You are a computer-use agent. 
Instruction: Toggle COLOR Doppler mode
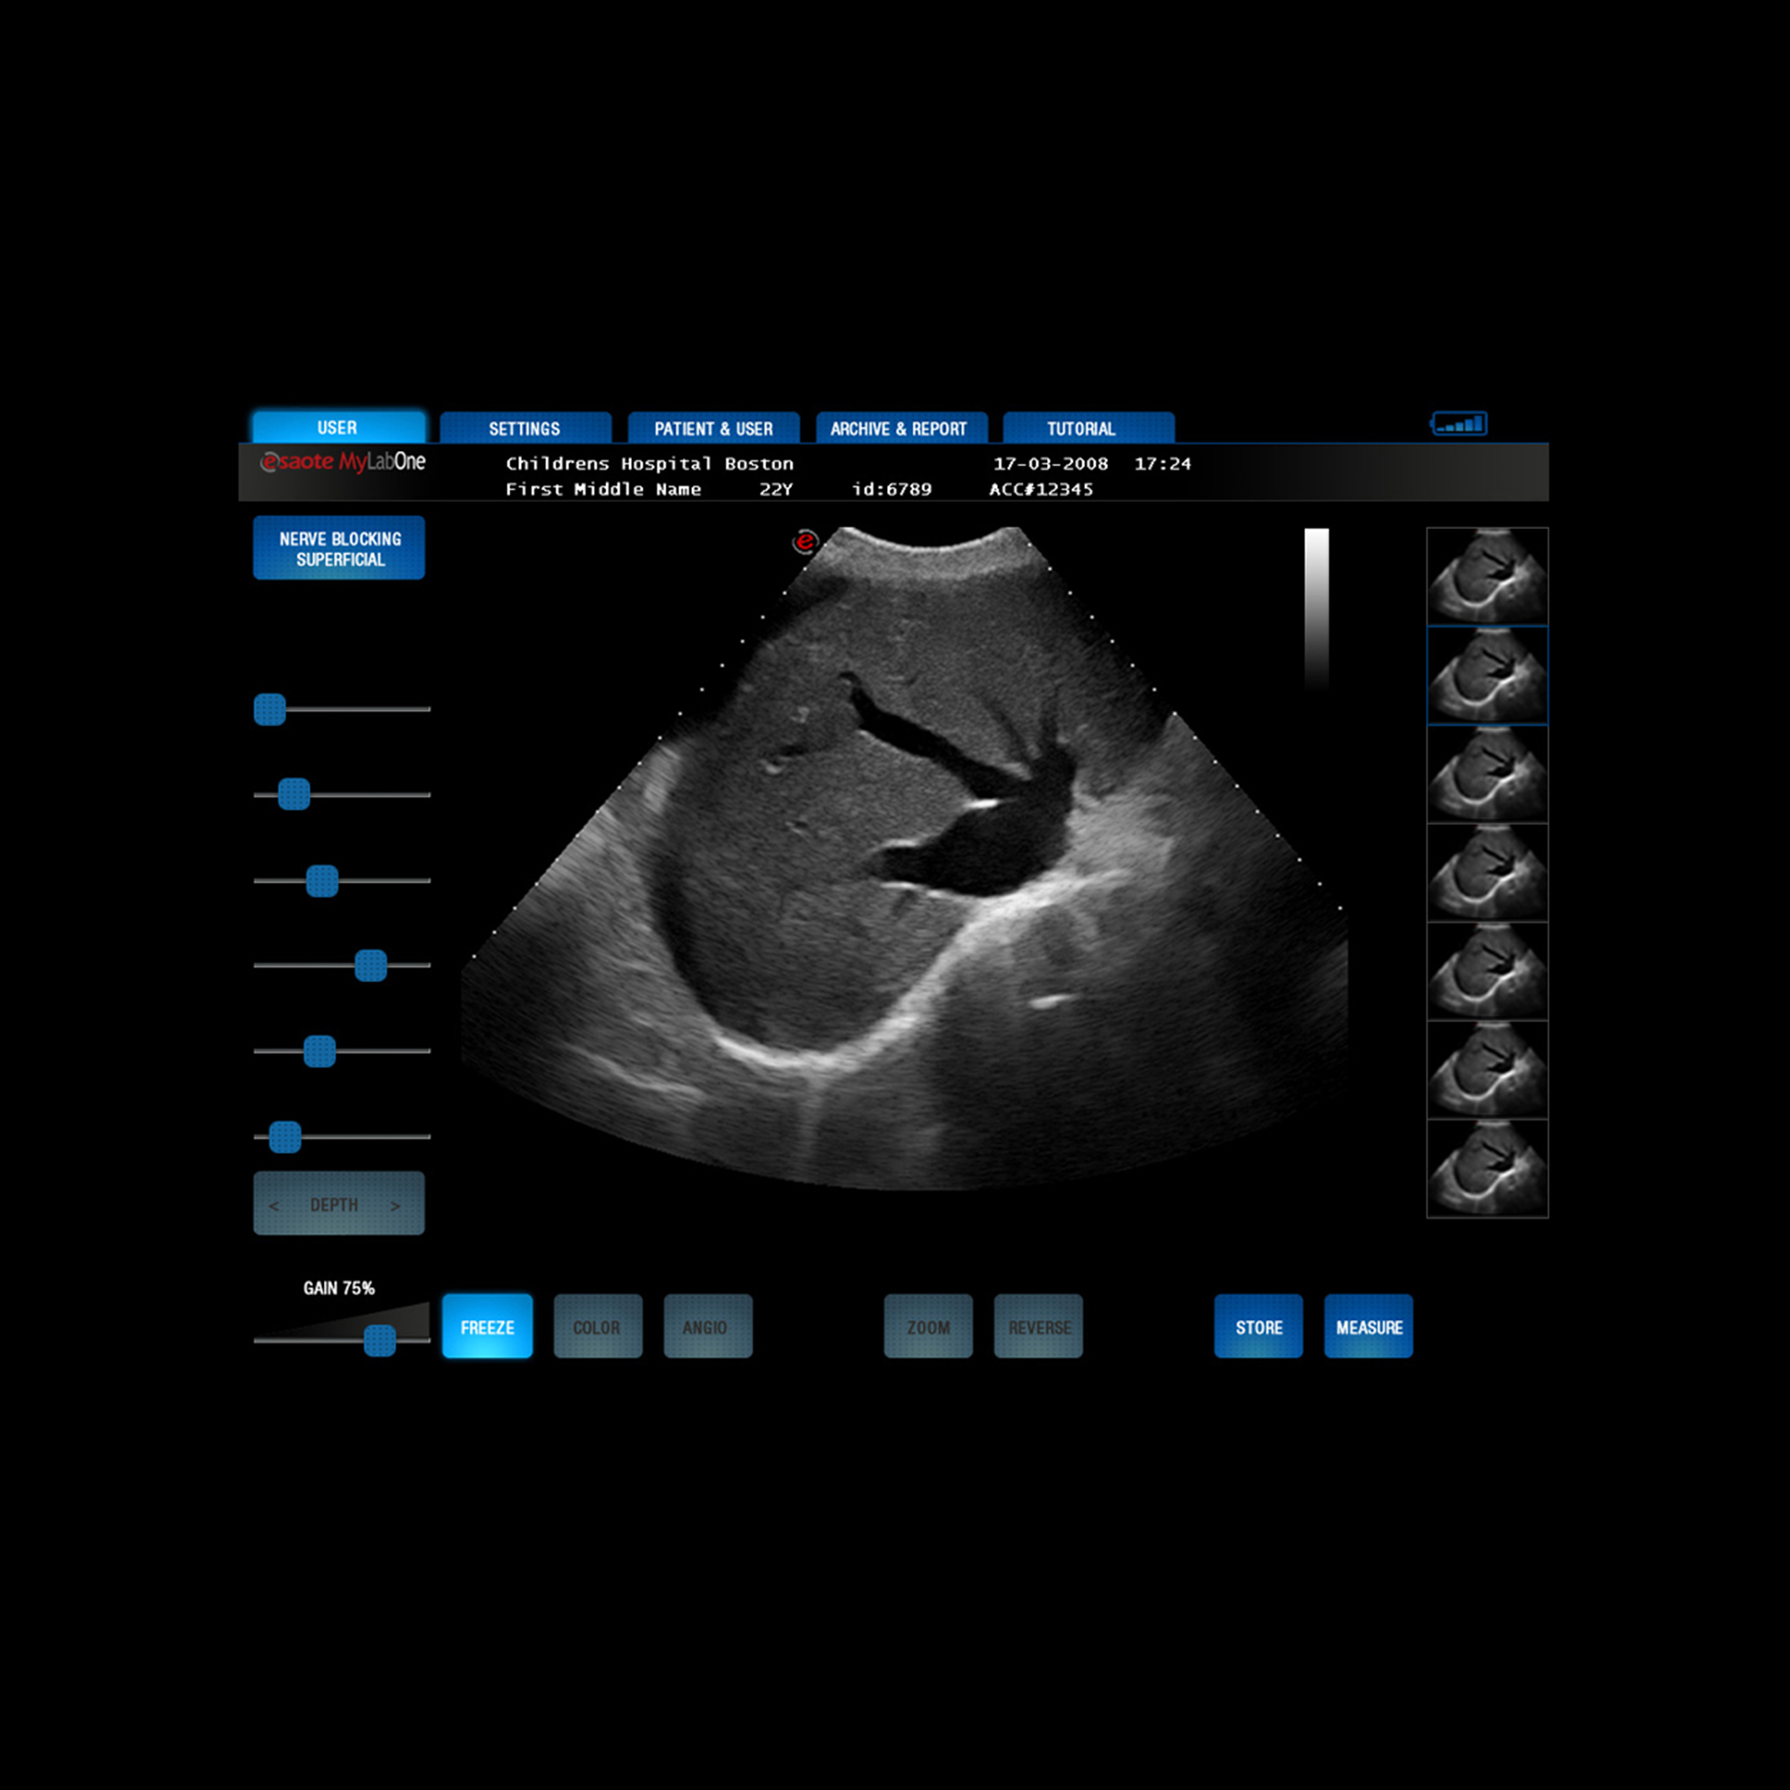pyautogui.click(x=598, y=1326)
